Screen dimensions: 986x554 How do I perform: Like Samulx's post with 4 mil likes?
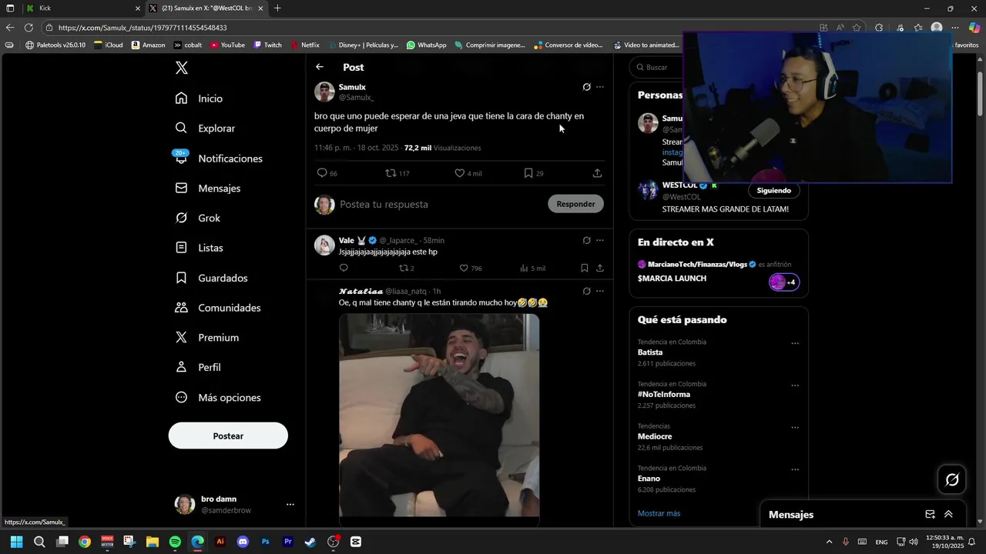coord(460,173)
